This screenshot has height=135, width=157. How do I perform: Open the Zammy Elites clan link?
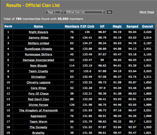point(39,38)
